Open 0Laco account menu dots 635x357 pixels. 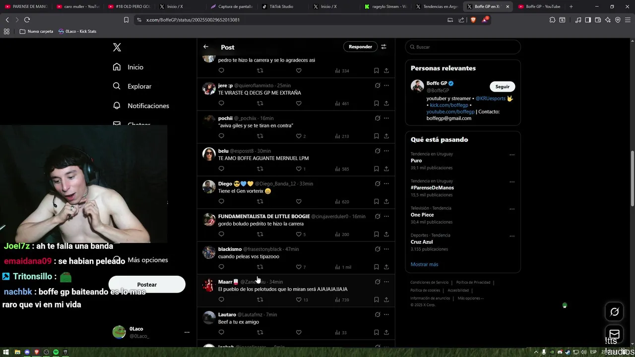pyautogui.click(x=187, y=332)
